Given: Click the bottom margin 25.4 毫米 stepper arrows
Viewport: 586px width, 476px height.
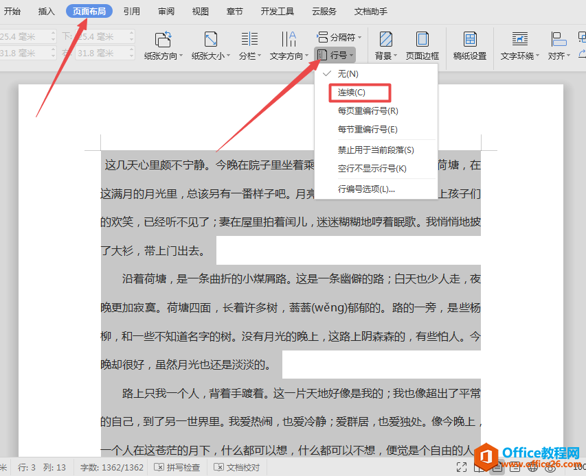Looking at the screenshot, I should click(x=131, y=36).
